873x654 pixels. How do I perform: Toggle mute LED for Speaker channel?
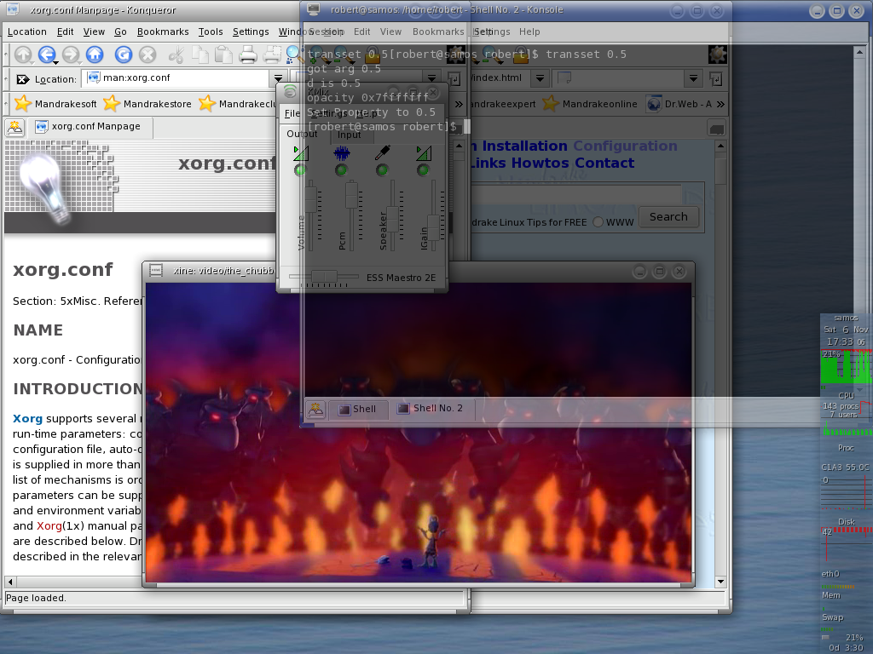382,170
